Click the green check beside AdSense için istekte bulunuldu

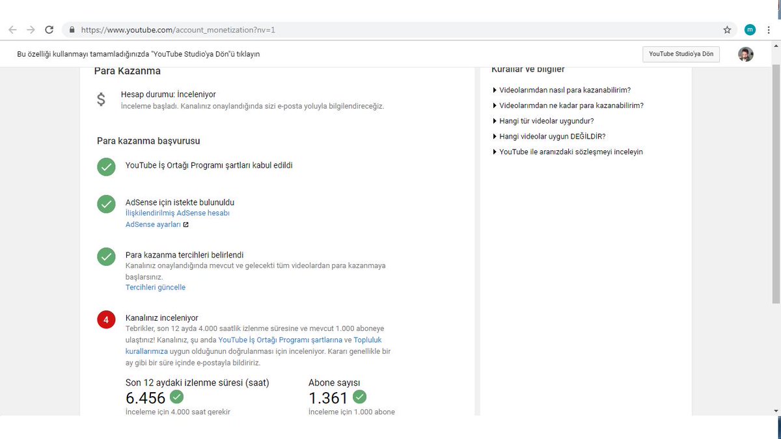pos(106,204)
